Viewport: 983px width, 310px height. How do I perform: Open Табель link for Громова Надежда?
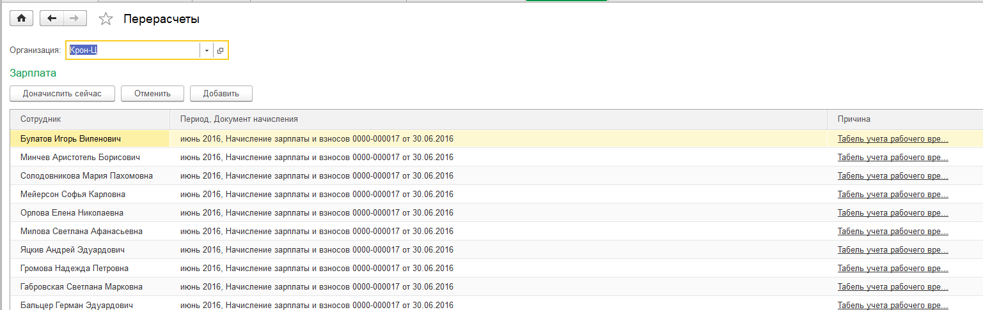click(x=892, y=268)
